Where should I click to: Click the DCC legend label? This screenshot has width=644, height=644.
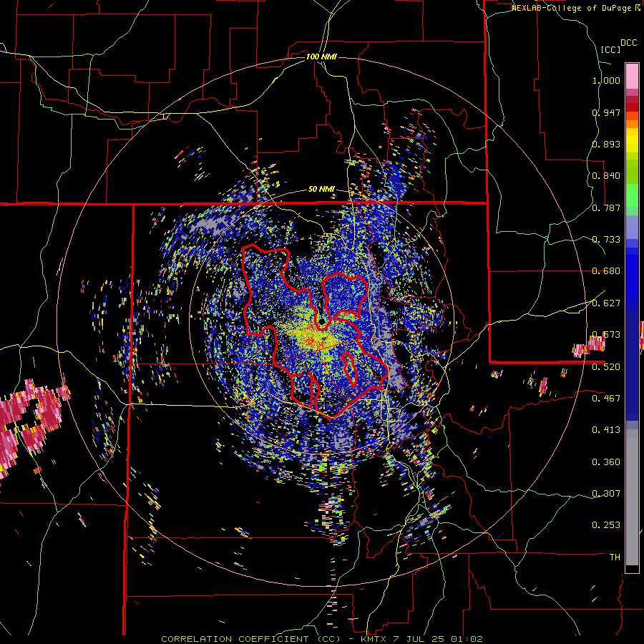pos(629,43)
